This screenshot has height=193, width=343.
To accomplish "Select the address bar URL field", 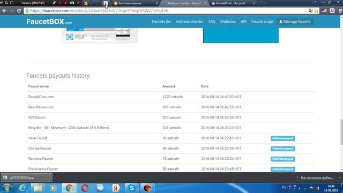I will tap(166, 11).
